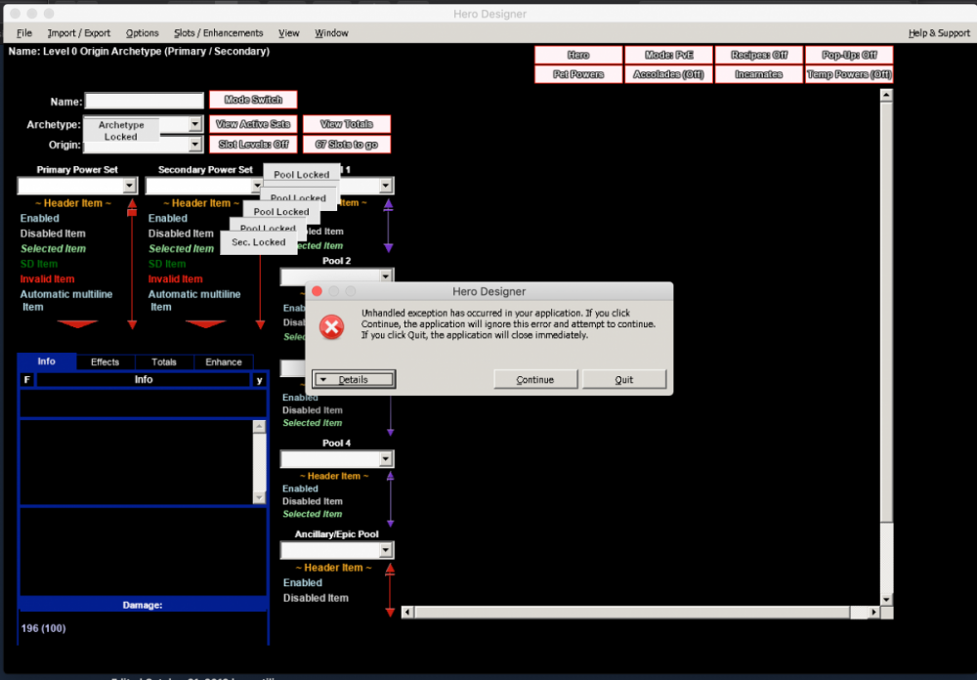This screenshot has width=977, height=680.
Task: Toggle the Pop-Up: Off button
Action: (x=848, y=56)
